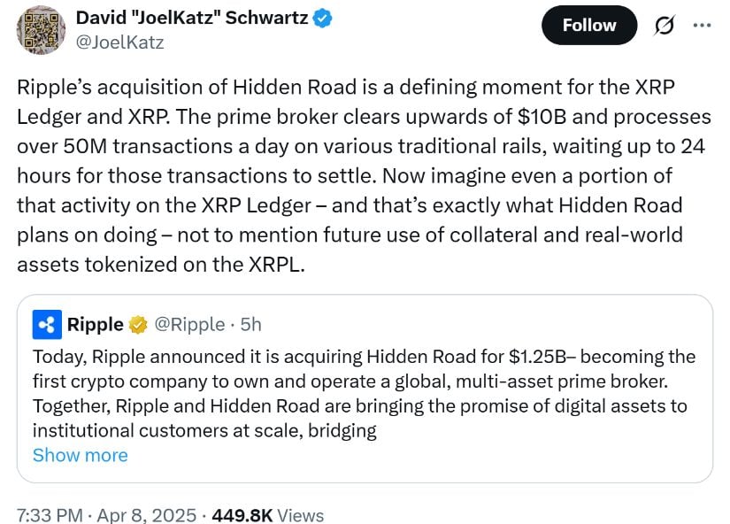Screen dimensions: 730x524
Task: Click the Views label beside the count
Action: pos(301,515)
